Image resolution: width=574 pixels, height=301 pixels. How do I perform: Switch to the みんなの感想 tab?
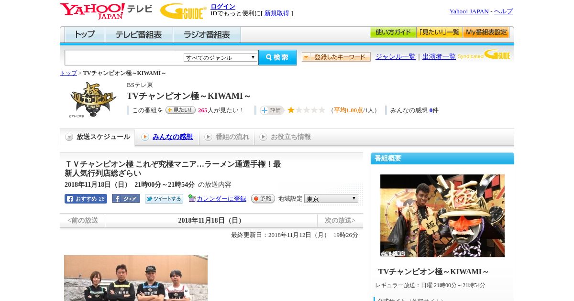167,137
